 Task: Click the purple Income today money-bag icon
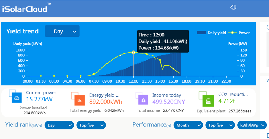[x=142, y=99]
